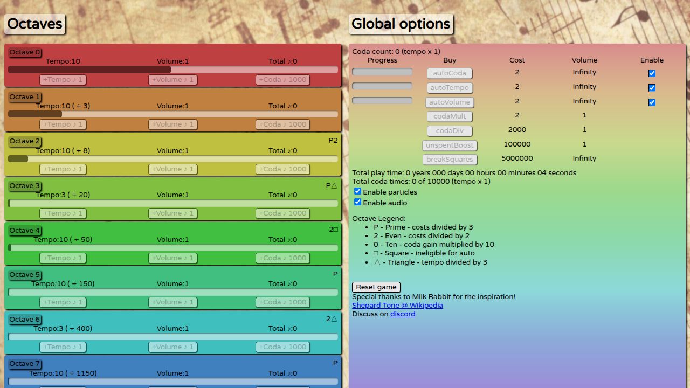Click +Volume in Octave 1
This screenshot has height=388, width=690.
click(172, 124)
